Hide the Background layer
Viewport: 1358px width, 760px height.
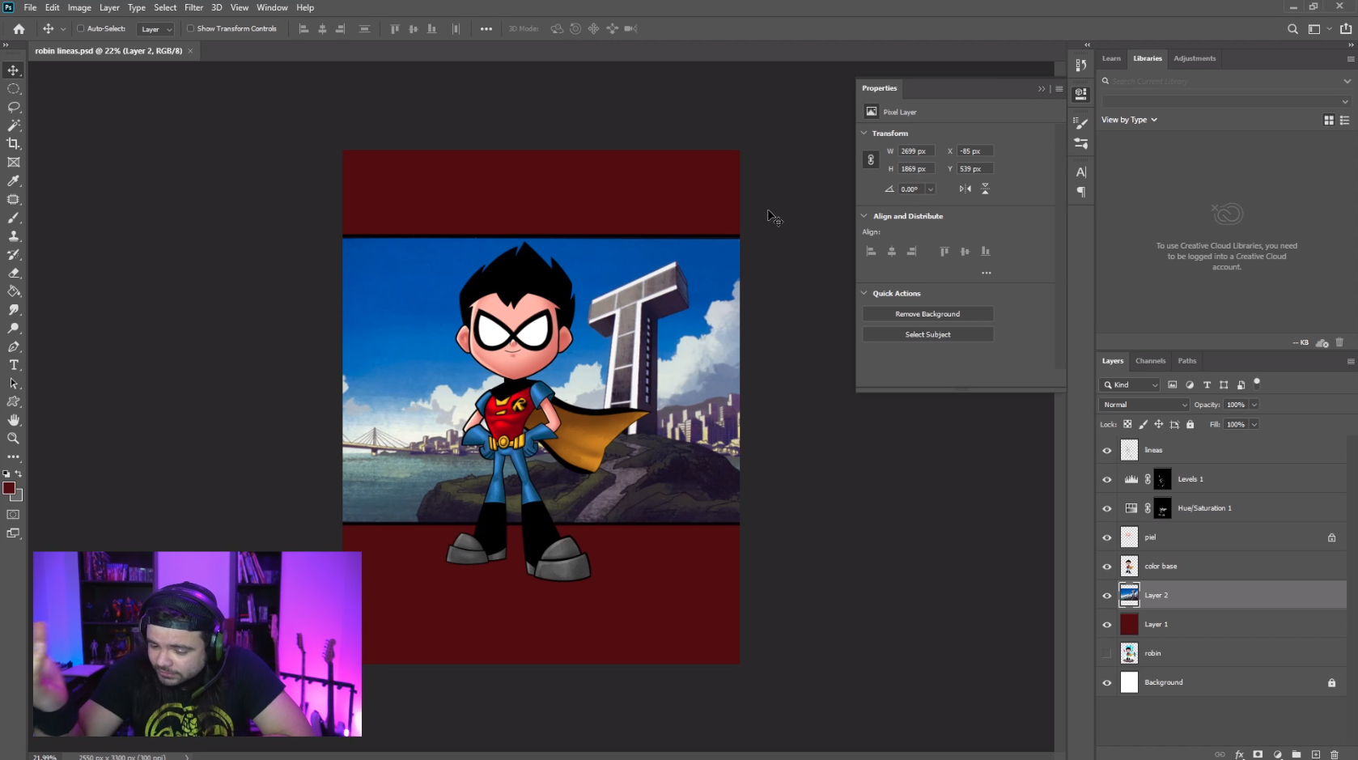[1107, 683]
